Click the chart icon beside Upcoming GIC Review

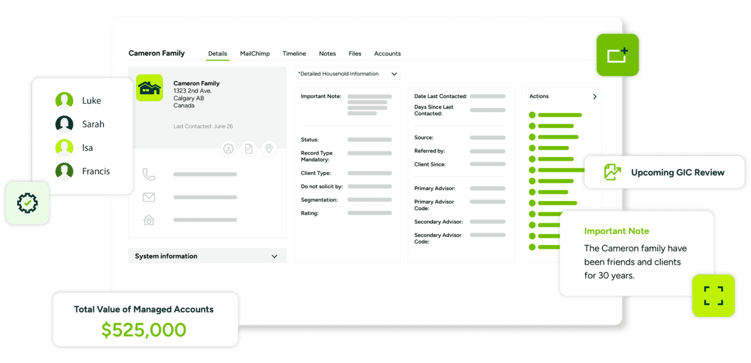coord(612,172)
